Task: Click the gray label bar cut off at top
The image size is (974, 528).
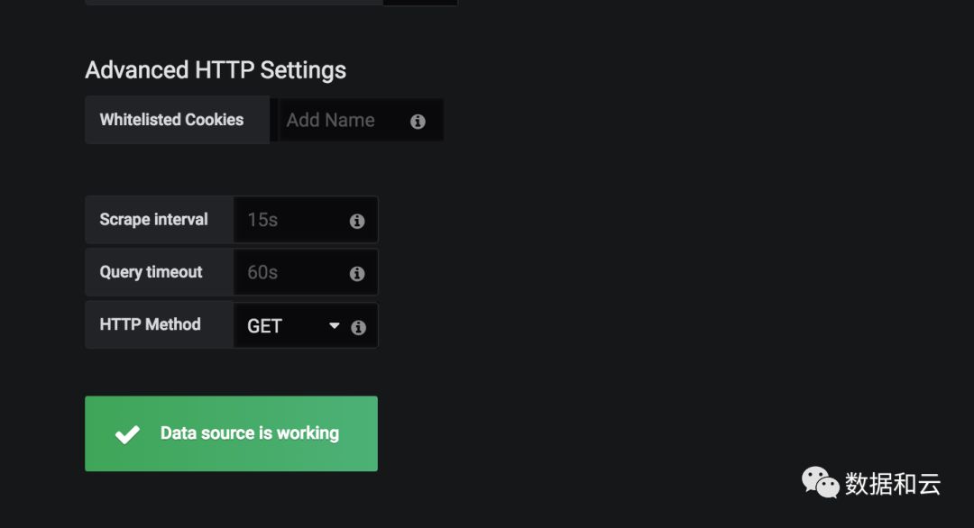Action: click(x=234, y=3)
